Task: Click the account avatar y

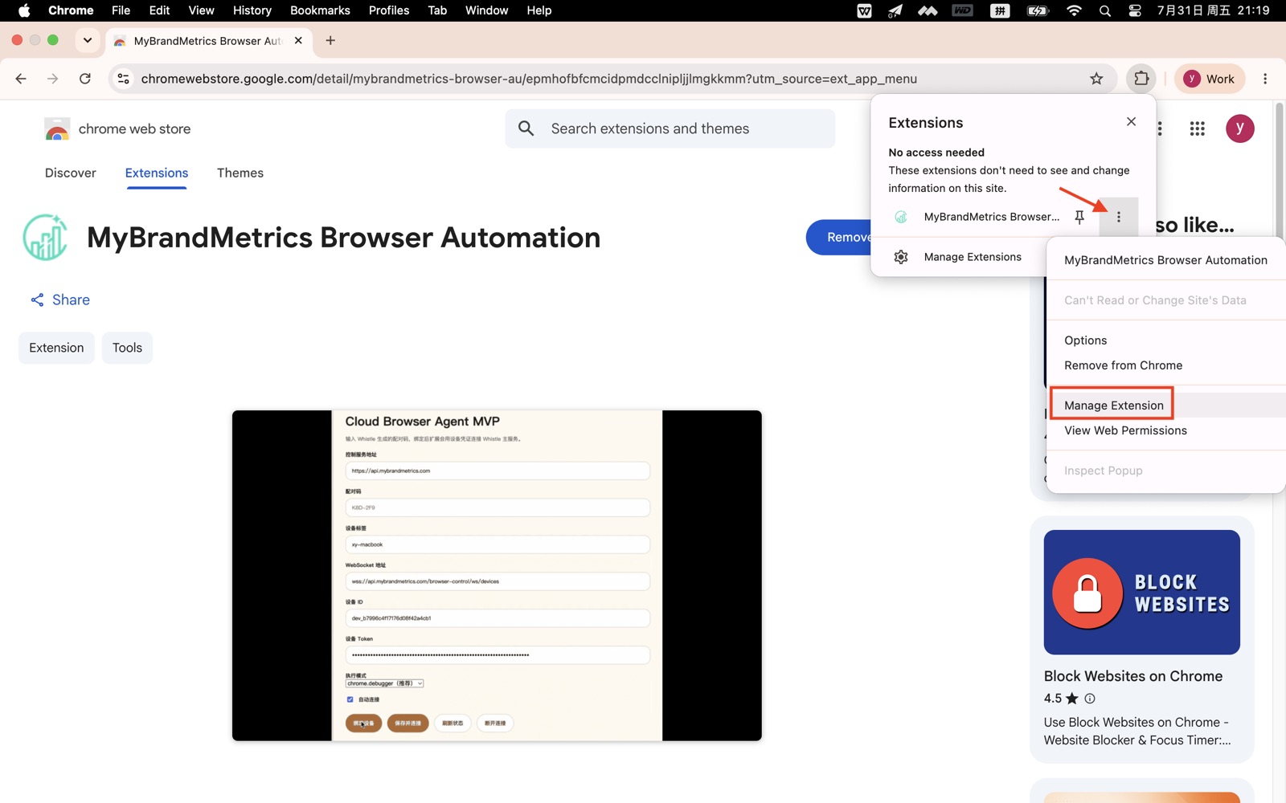Action: click(1239, 128)
